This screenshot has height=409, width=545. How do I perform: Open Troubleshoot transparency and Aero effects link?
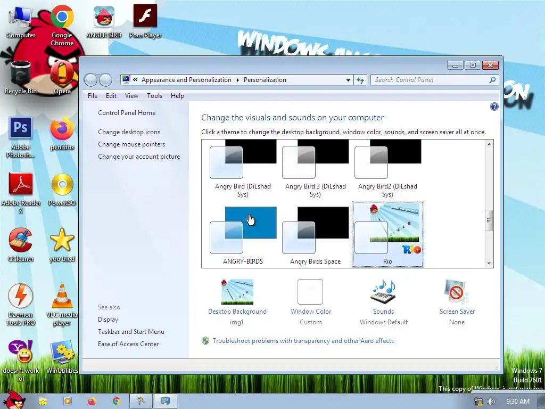click(x=303, y=341)
